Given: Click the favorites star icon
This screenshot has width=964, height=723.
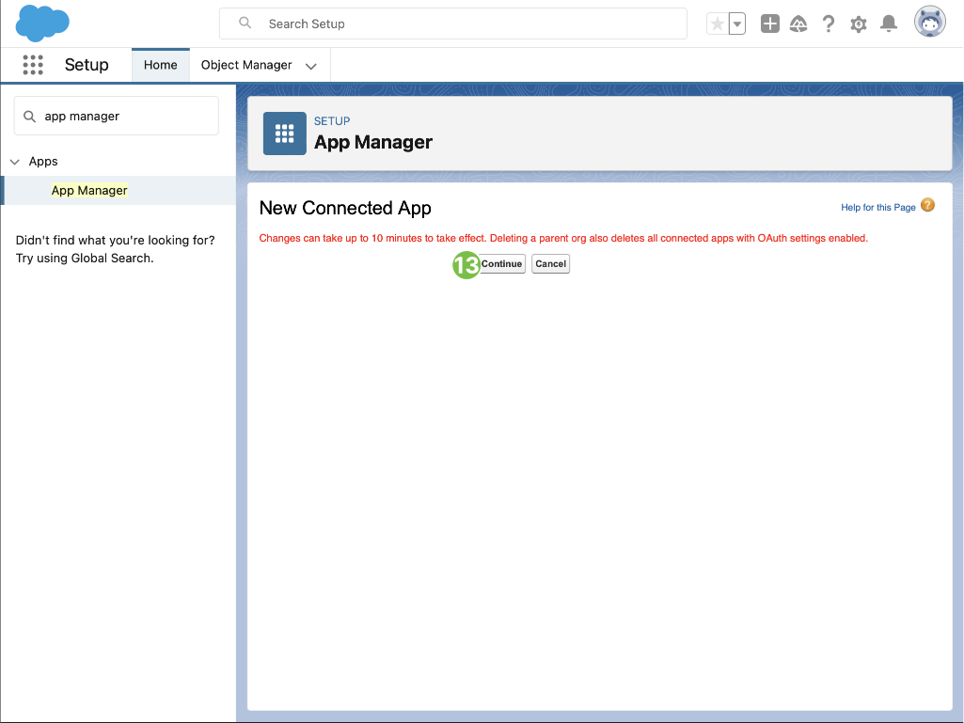Looking at the screenshot, I should click(x=717, y=24).
